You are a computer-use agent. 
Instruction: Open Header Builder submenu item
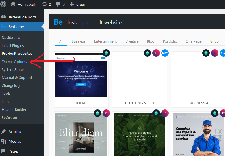coord(14,109)
